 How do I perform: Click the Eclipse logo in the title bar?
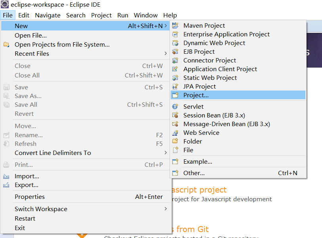[5, 4]
